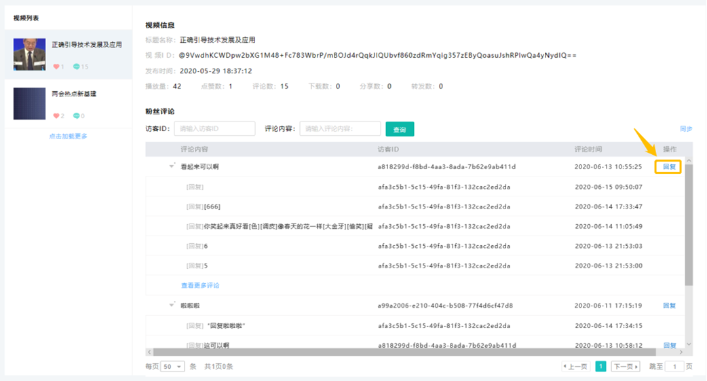
Task: Go to previous page with 上一页
Action: 575,367
